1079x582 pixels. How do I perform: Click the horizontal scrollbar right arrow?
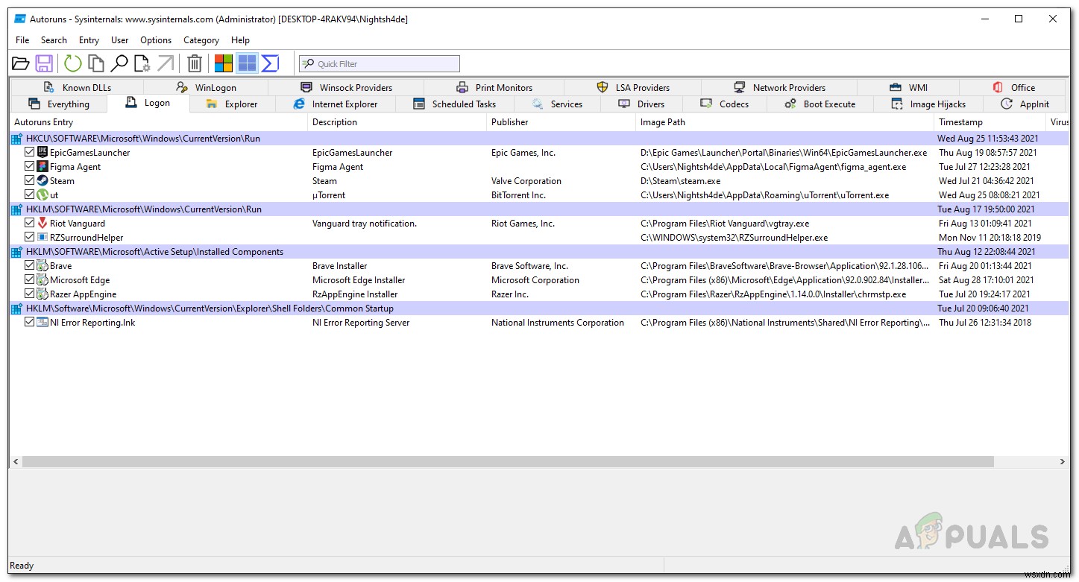[x=1063, y=462]
